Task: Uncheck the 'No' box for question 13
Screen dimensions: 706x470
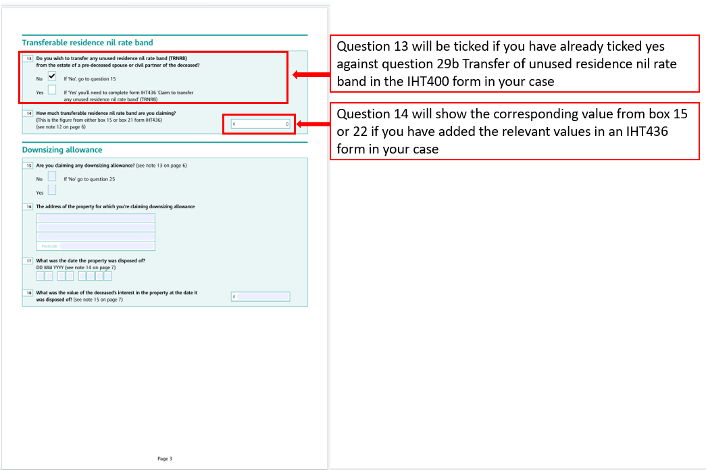Action: [51, 75]
